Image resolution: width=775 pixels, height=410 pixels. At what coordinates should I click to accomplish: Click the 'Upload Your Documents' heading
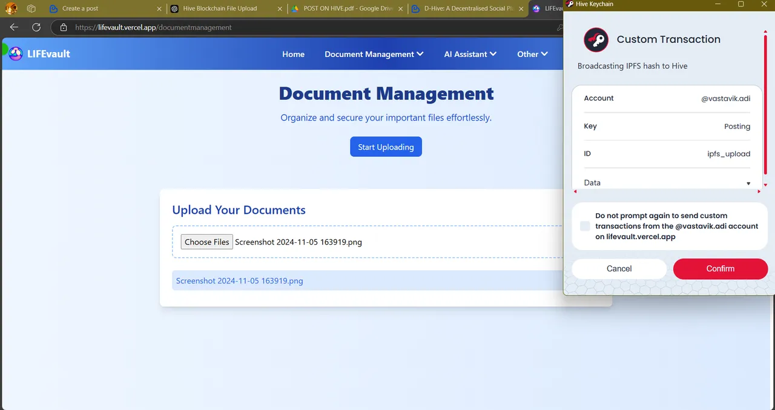[x=239, y=210]
